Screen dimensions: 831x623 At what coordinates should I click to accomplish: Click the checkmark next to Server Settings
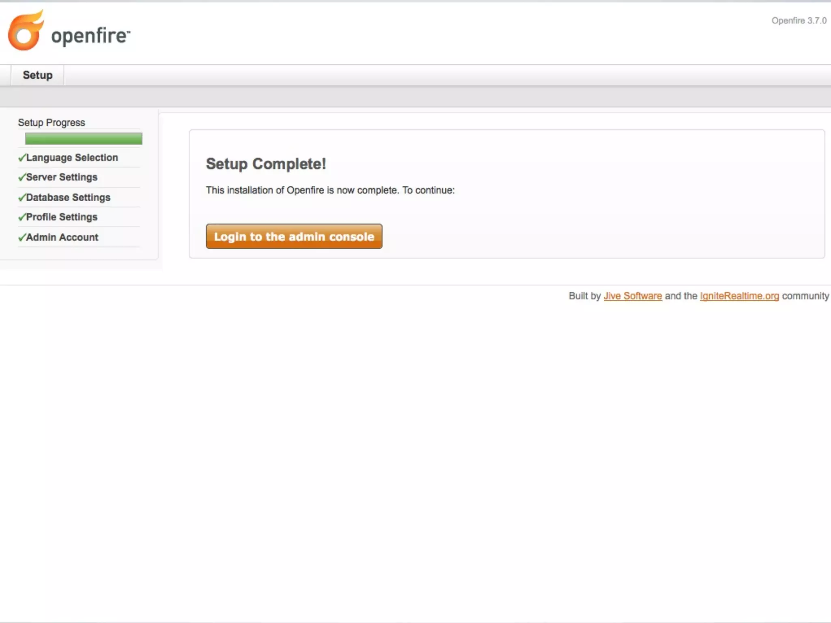pos(22,177)
